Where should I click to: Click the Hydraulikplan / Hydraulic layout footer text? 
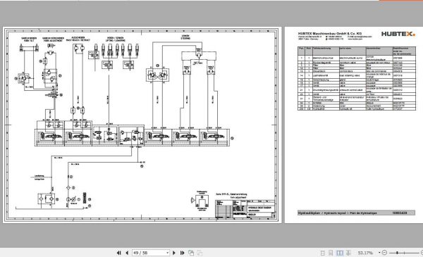[x=338, y=213]
